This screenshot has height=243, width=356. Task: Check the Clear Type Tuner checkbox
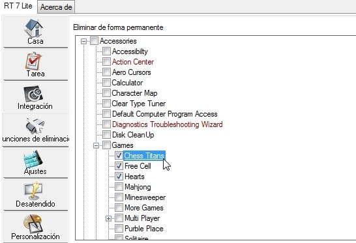click(x=106, y=104)
